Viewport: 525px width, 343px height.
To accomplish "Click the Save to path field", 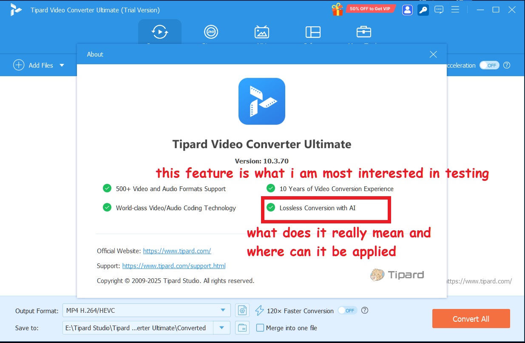I will pyautogui.click(x=138, y=328).
